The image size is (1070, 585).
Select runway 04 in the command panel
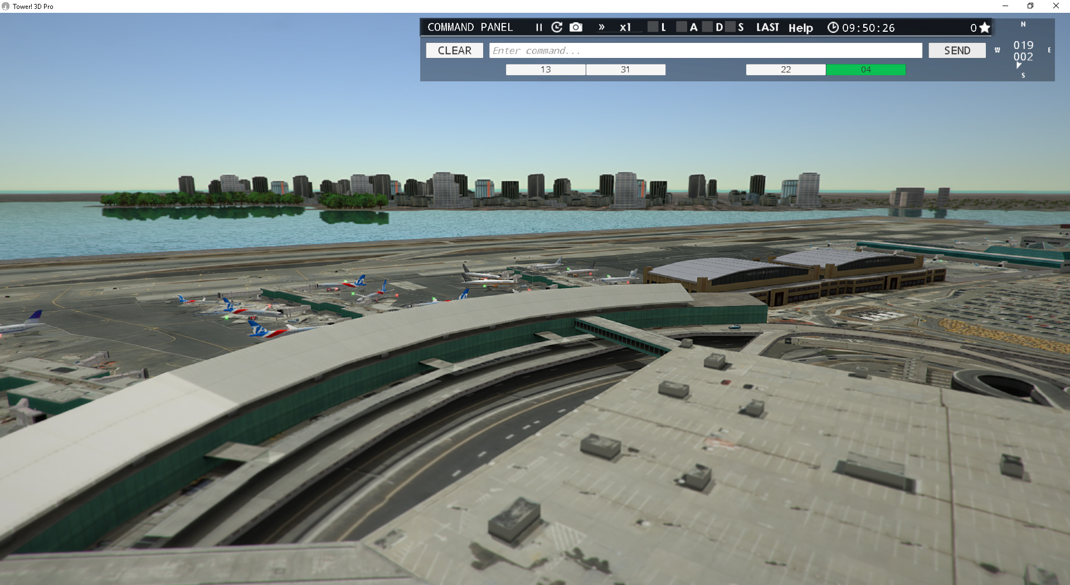(865, 70)
